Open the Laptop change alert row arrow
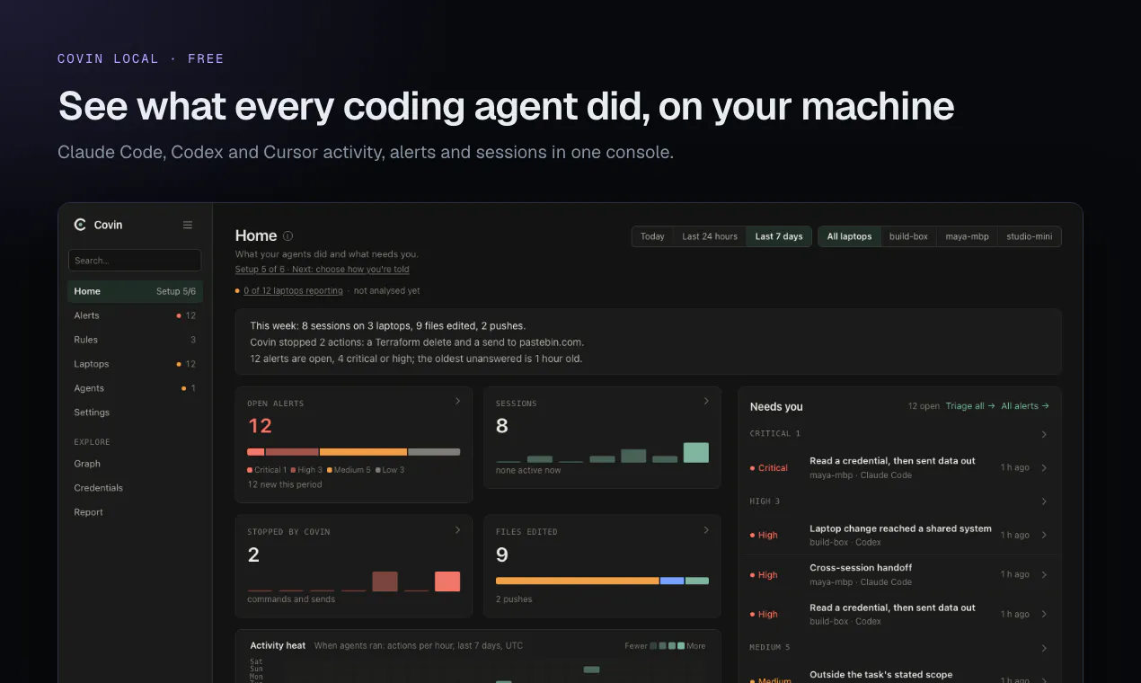Screen dimensions: 1141x683 tap(1044, 535)
